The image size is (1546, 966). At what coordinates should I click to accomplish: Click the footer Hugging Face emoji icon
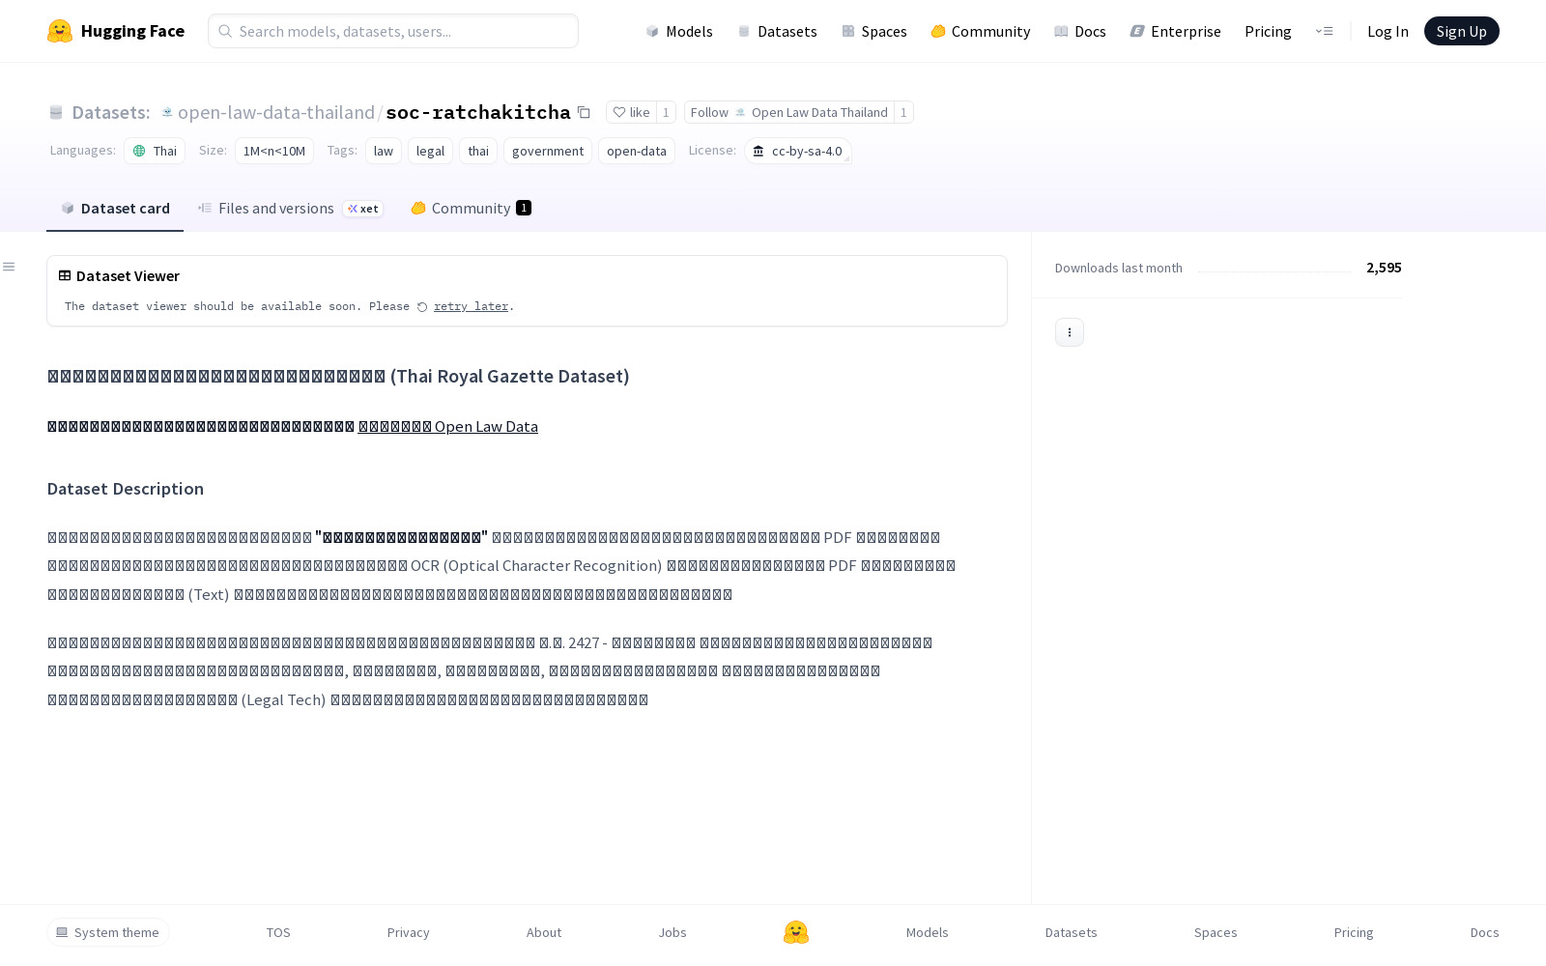[796, 932]
